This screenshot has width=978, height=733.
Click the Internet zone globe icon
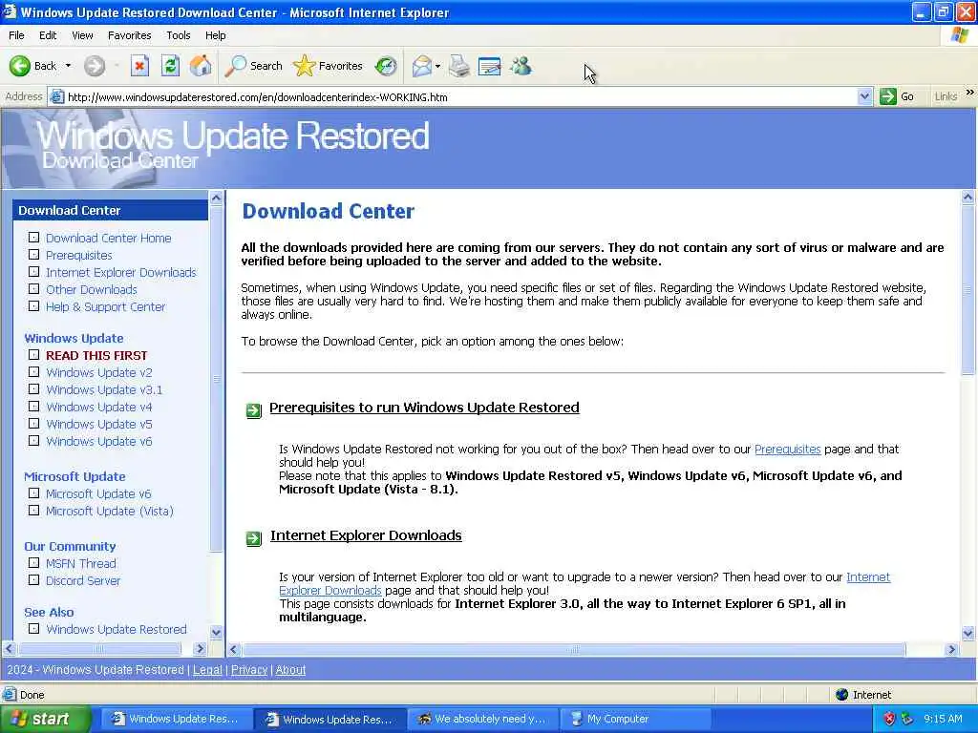point(842,695)
